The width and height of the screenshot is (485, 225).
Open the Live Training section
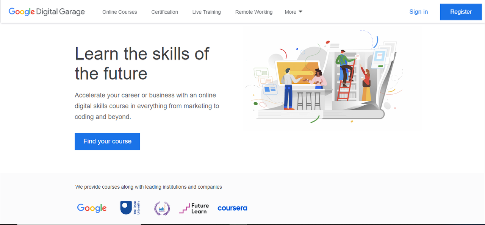click(207, 12)
